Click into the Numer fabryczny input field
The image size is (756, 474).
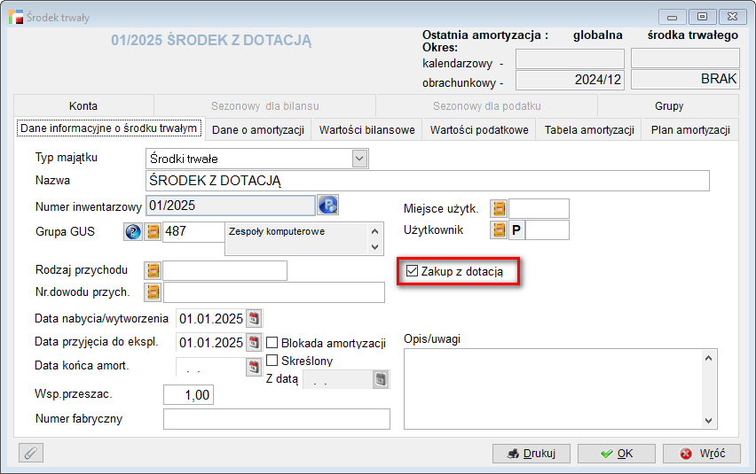[x=277, y=419]
